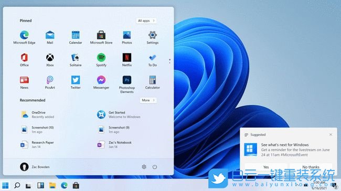Open Zac's Notebook in OneNote
This screenshot has width=341, height=191.
pyautogui.click(x=114, y=144)
